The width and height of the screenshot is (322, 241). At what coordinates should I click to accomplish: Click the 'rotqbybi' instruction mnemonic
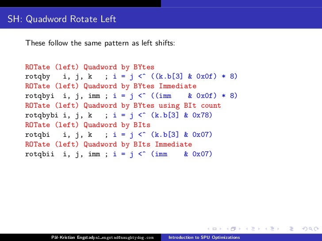click(42, 115)
